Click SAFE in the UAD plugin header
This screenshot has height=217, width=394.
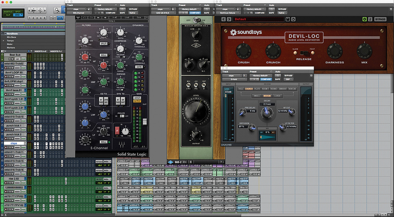206,13
